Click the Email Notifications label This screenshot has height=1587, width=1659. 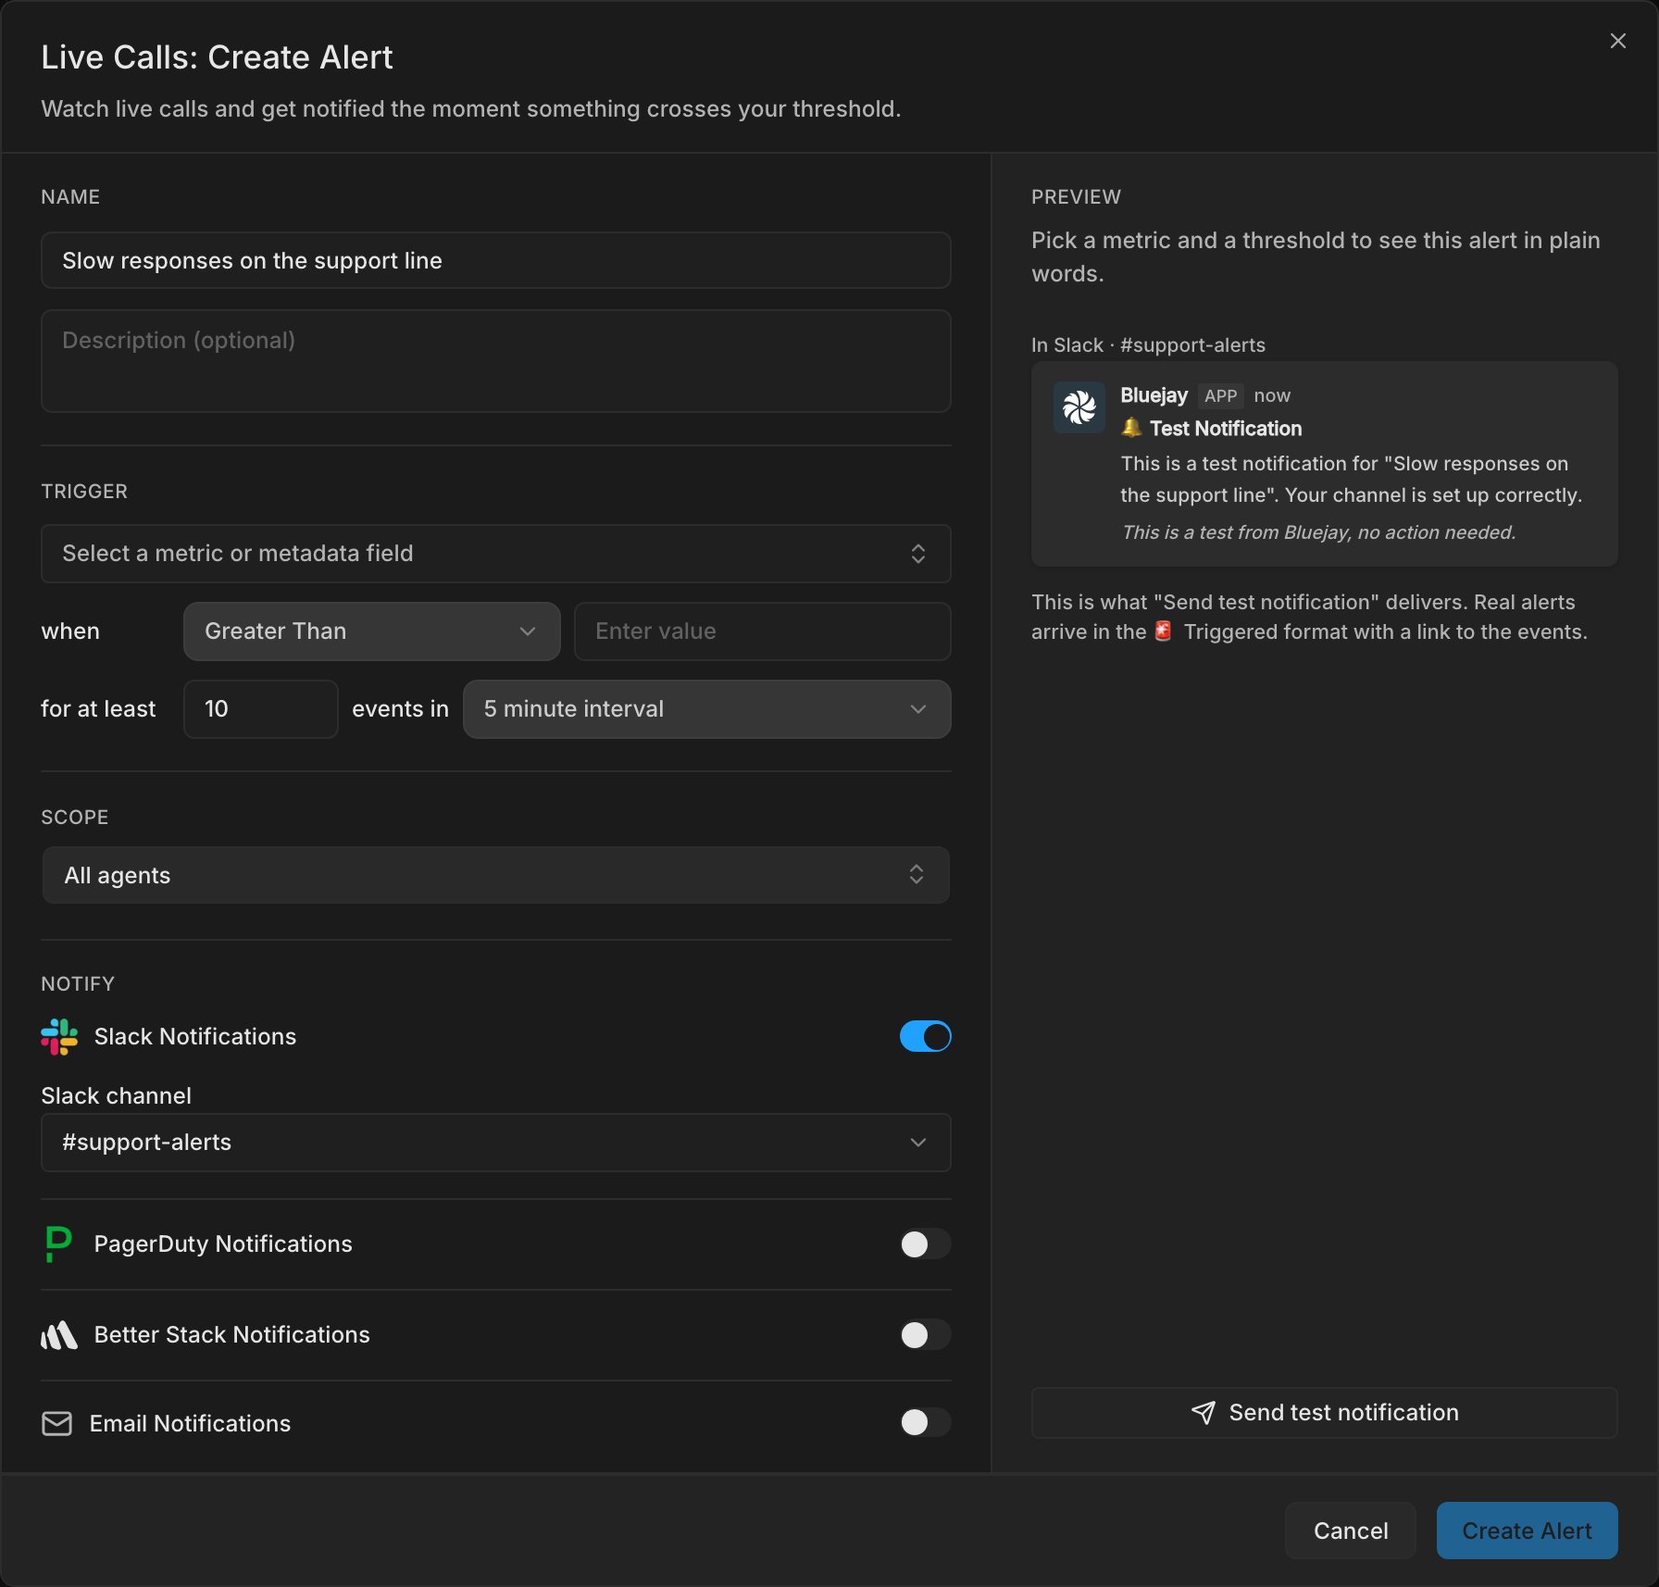click(190, 1423)
